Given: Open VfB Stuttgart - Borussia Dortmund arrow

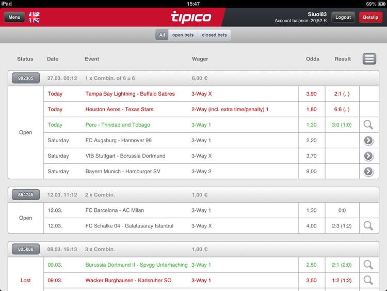Looking at the screenshot, I should (368, 156).
